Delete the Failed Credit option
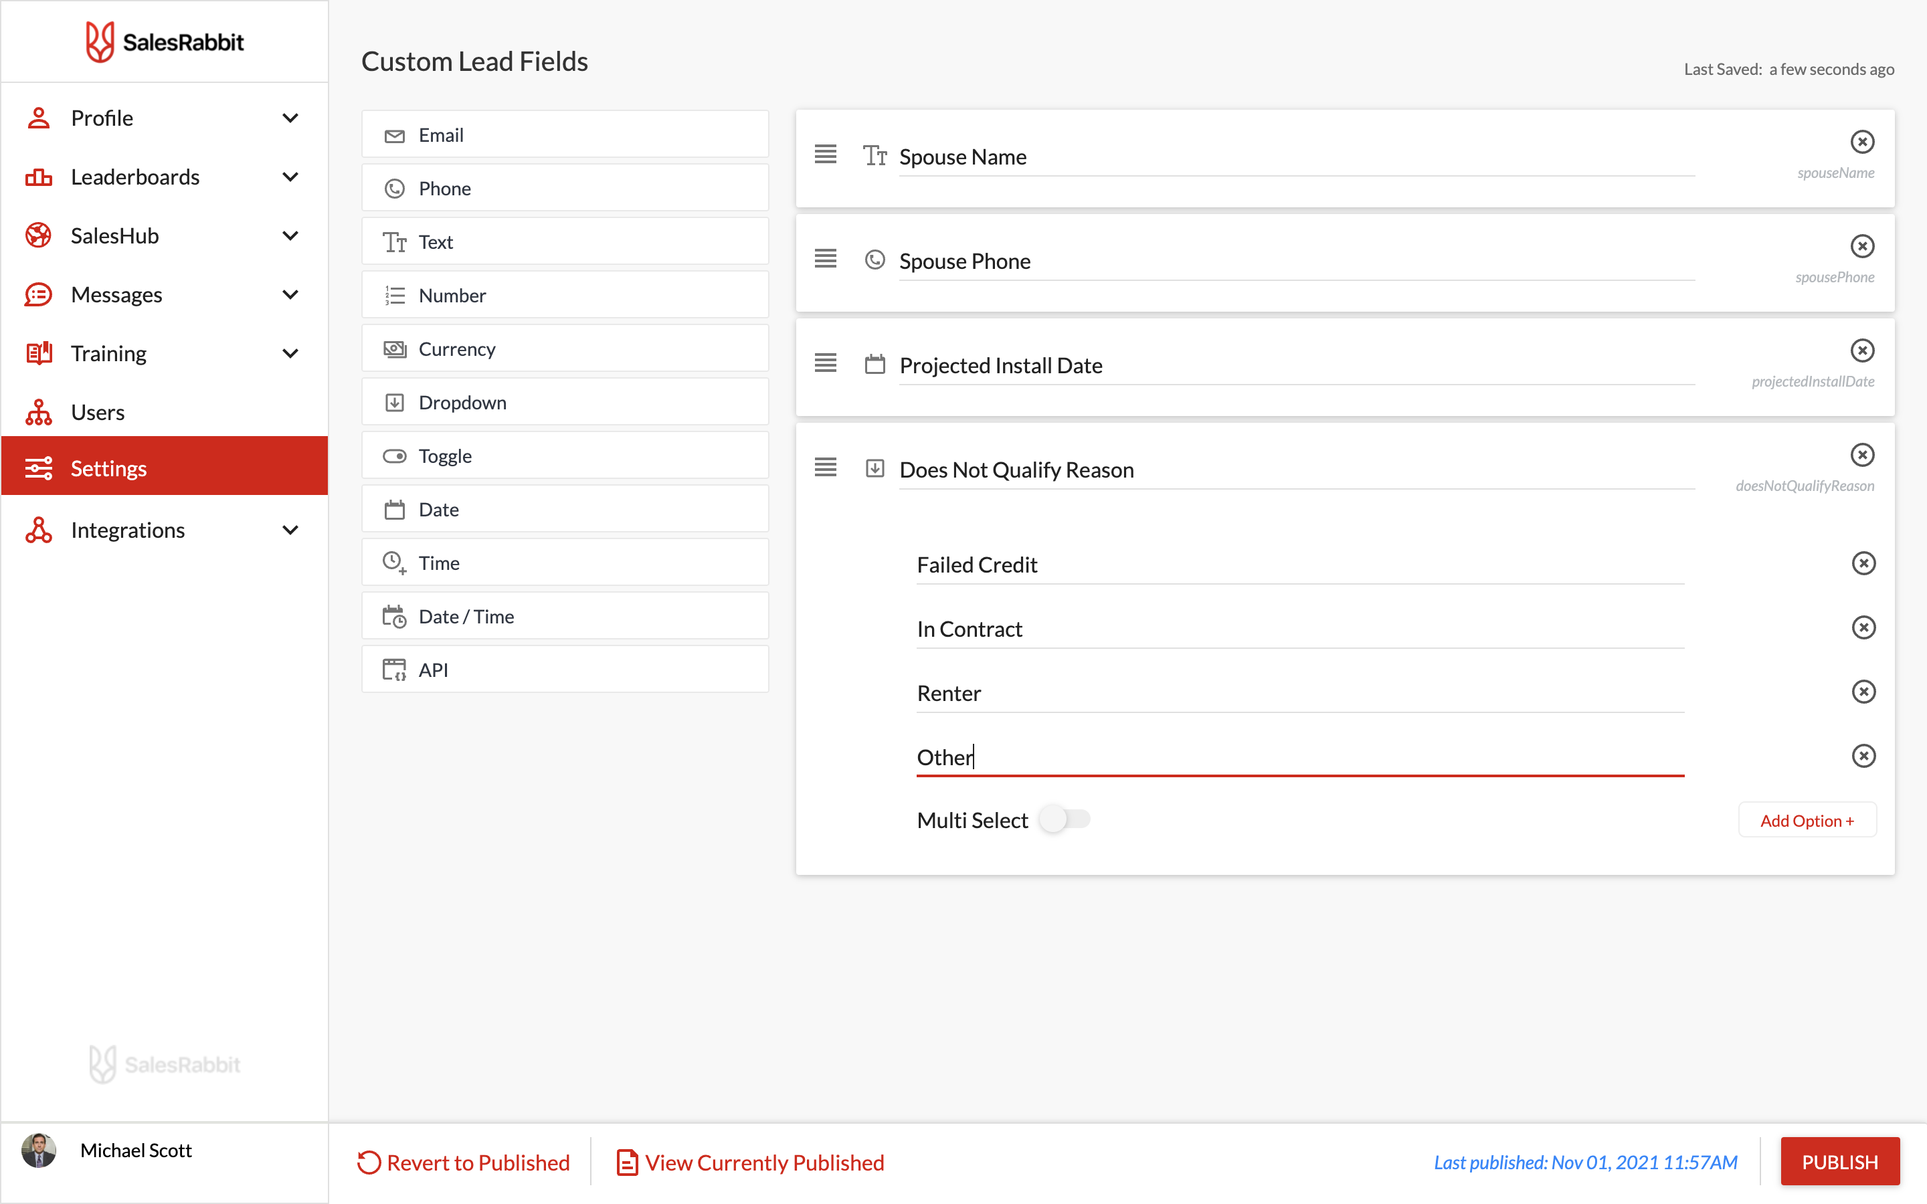This screenshot has height=1204, width=1927. point(1863,564)
